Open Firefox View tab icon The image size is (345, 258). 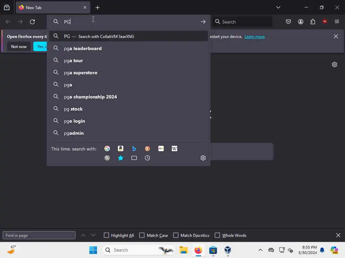click(x=7, y=7)
